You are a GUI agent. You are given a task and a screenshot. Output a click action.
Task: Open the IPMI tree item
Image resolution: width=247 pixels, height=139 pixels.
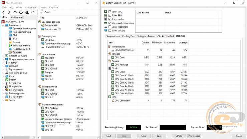15,39
